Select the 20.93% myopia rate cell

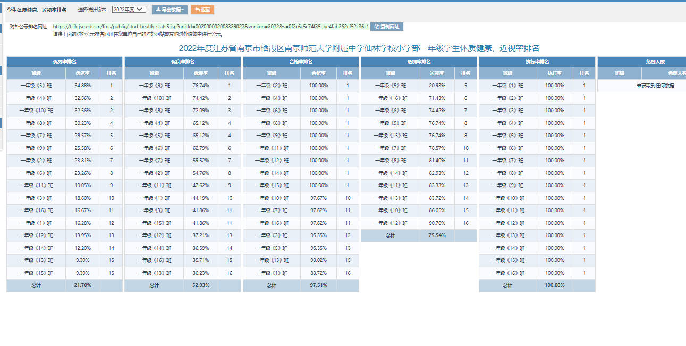pos(437,86)
